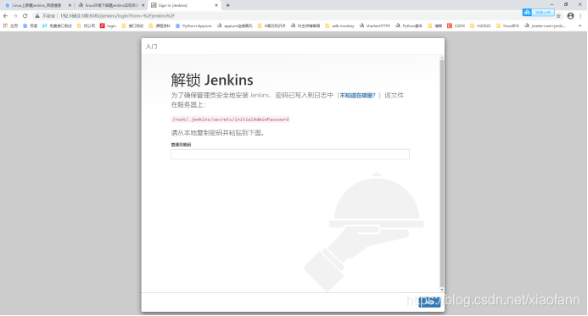
Task: Open the jmeter+ant+jenkins bookmark
Action: coord(545,25)
